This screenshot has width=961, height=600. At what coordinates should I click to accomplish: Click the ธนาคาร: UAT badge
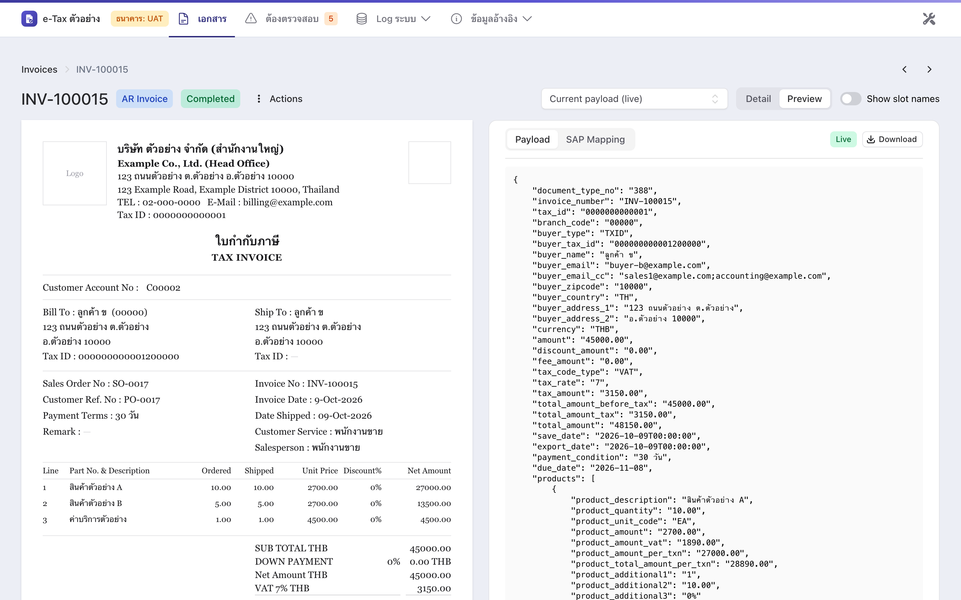pyautogui.click(x=139, y=19)
